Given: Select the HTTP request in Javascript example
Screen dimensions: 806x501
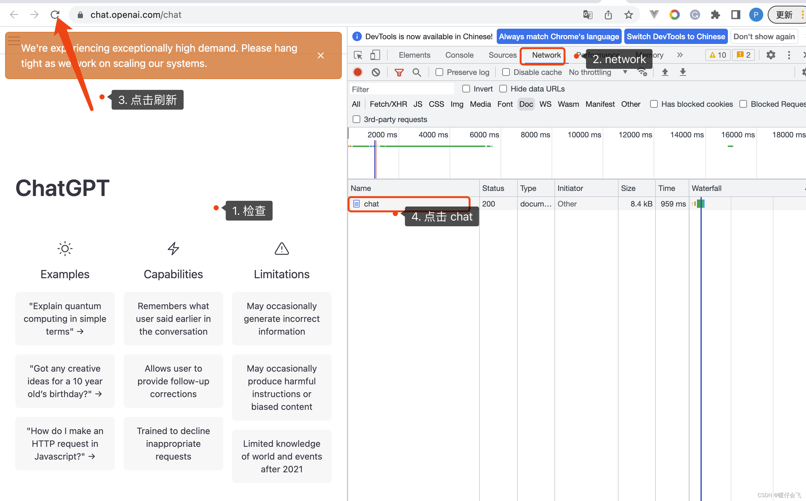Looking at the screenshot, I should coord(65,443).
